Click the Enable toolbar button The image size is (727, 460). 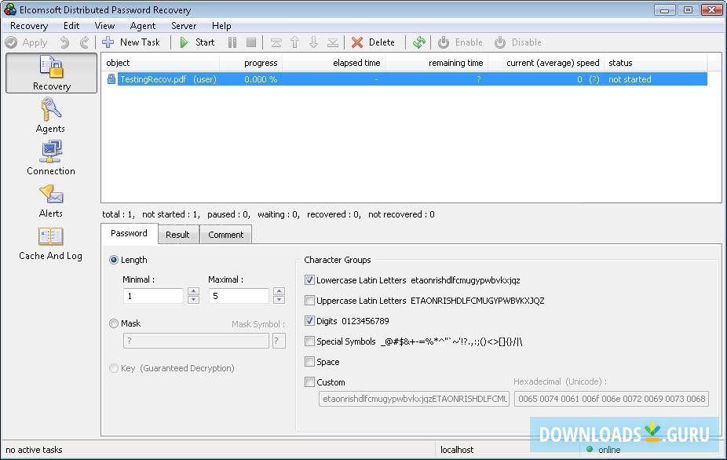coord(460,42)
